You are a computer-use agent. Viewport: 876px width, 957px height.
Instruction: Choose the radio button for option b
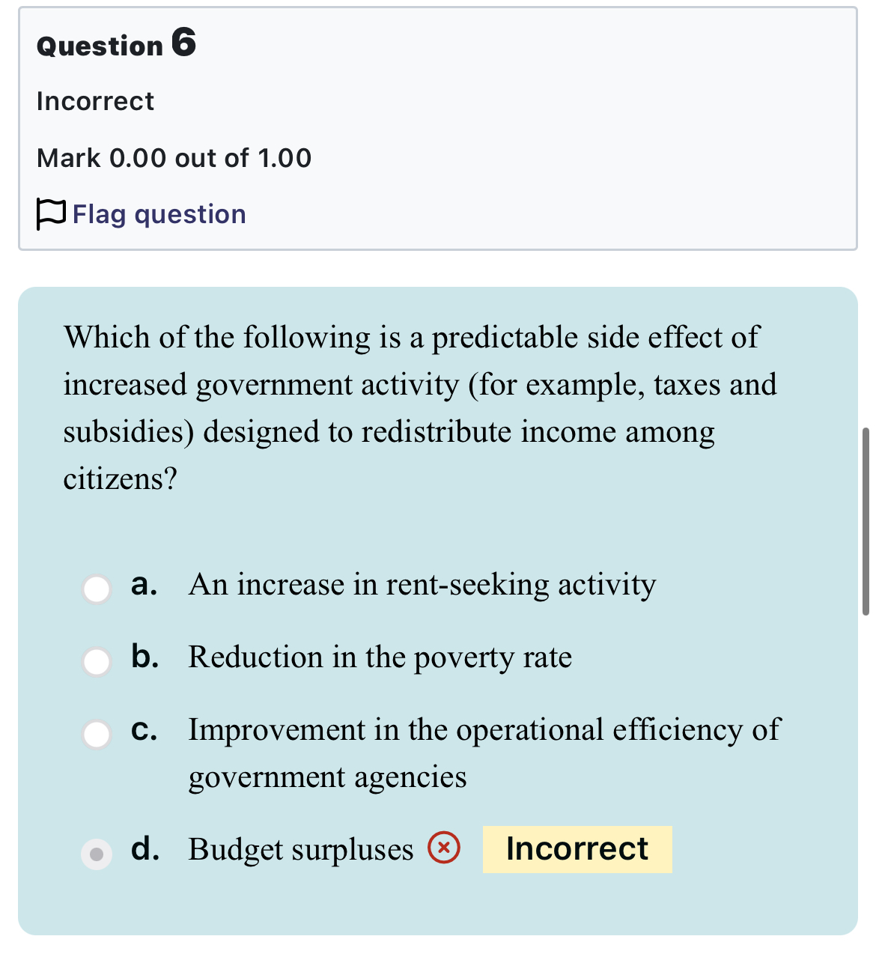pyautogui.click(x=97, y=661)
